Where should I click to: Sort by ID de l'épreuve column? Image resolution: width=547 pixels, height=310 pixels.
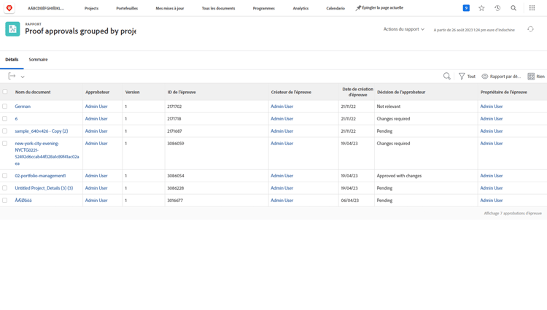pos(182,92)
